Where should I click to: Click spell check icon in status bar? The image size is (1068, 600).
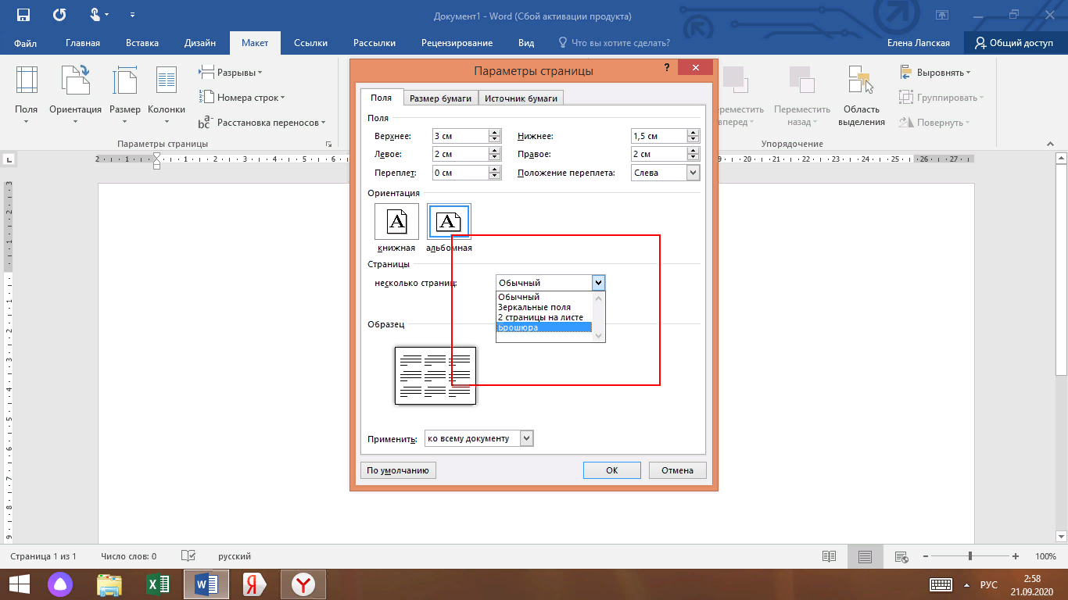click(188, 556)
